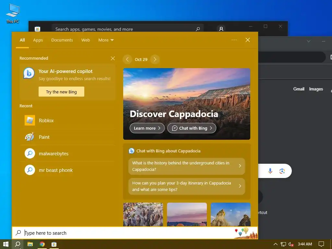
Task: Go to the previous day before Oct 29
Action: 127,60
